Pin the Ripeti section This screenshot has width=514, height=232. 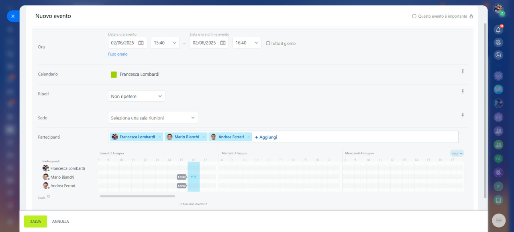(x=463, y=91)
